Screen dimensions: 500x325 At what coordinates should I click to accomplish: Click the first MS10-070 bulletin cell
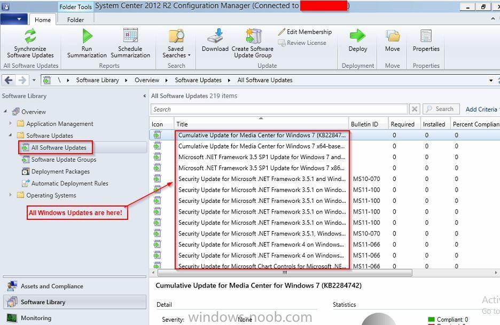point(366,179)
